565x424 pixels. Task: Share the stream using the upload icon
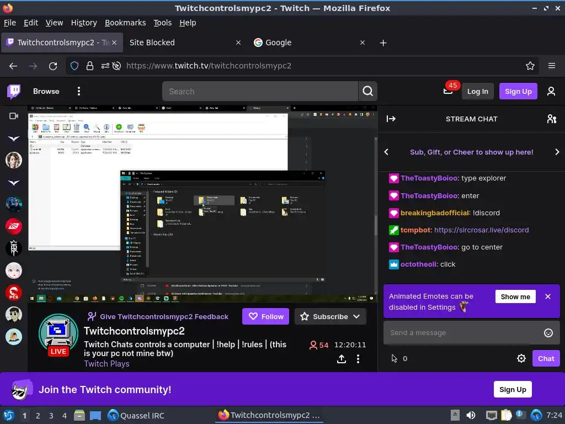[x=342, y=359]
